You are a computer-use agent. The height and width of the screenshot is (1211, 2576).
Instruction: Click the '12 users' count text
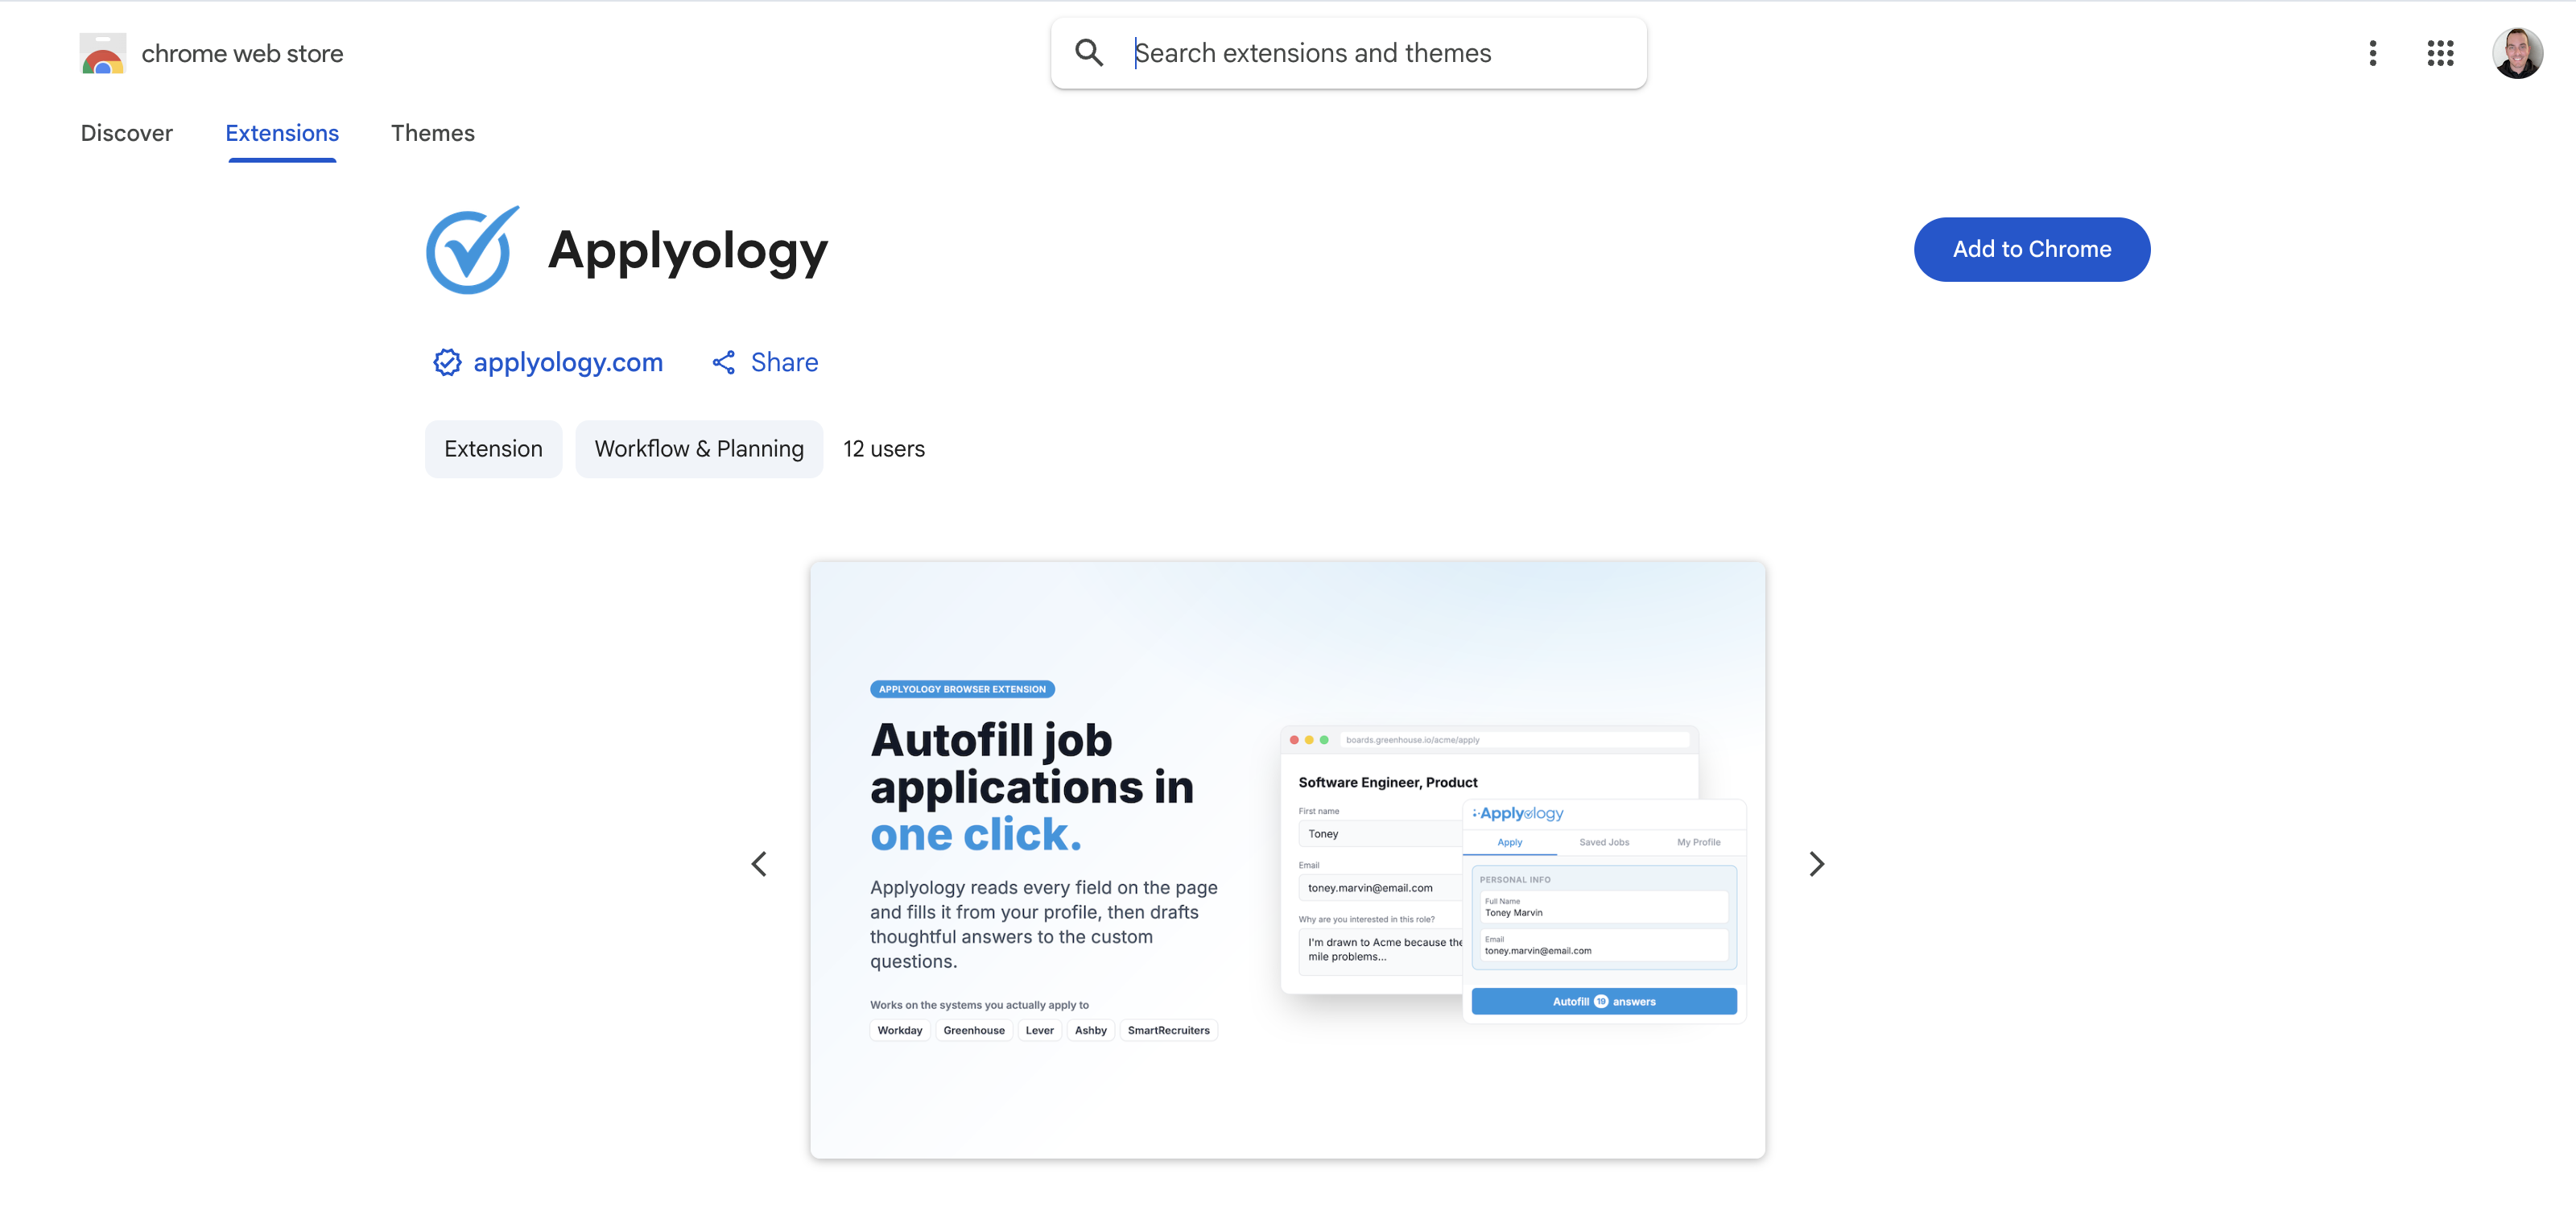tap(884, 449)
